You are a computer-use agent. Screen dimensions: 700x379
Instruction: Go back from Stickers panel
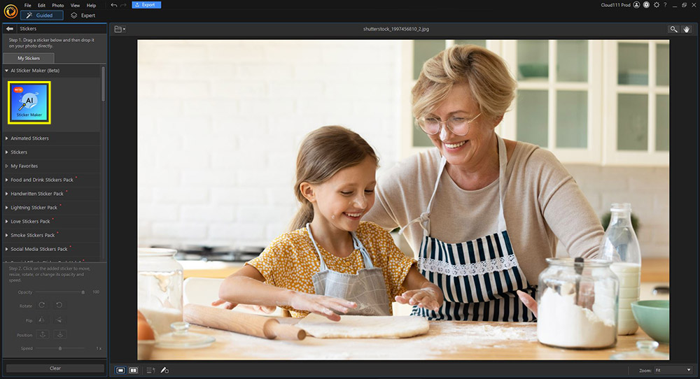point(10,29)
